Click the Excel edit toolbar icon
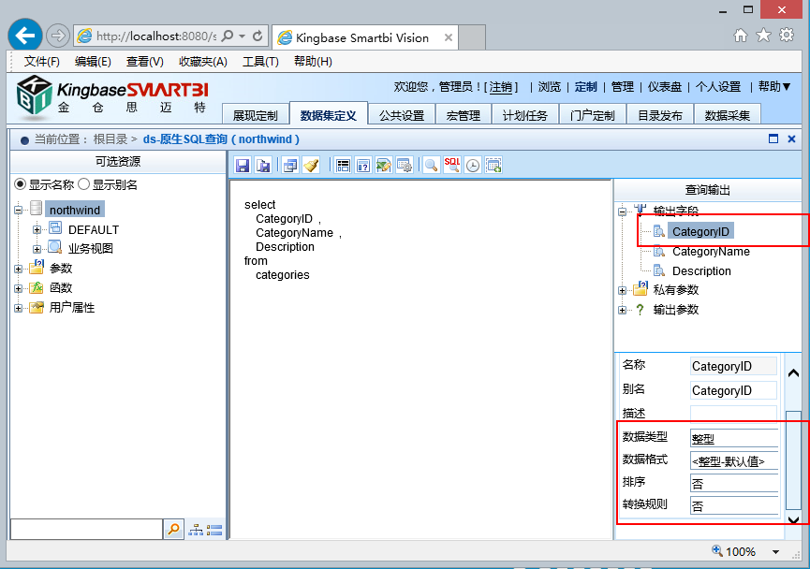 point(384,166)
